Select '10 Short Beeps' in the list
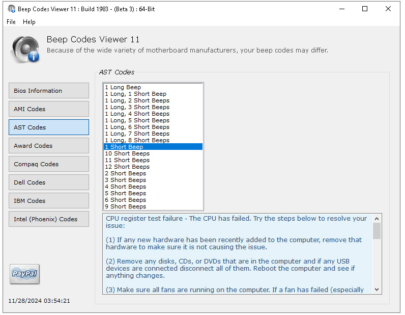 click(x=153, y=153)
